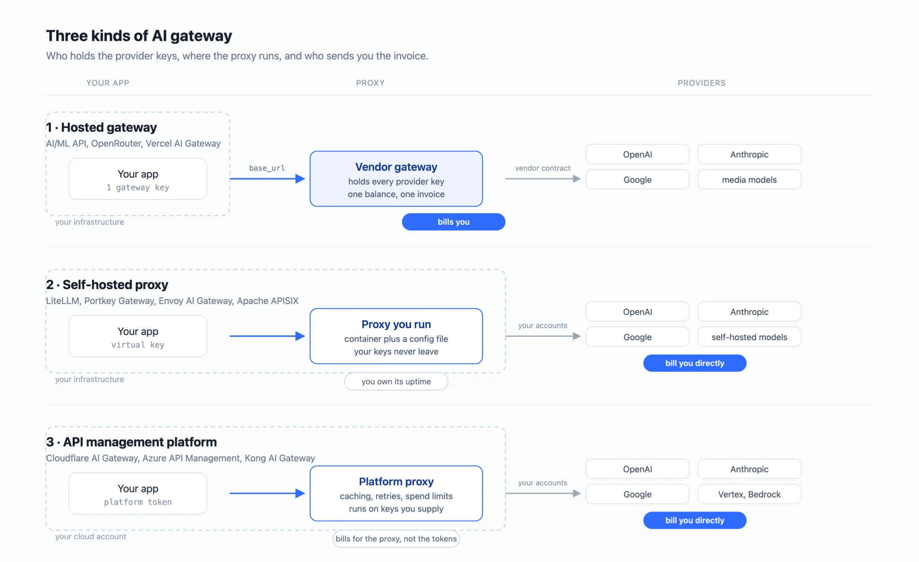Select the 'Your app platform token' box
The width and height of the screenshot is (919, 562).
click(138, 493)
